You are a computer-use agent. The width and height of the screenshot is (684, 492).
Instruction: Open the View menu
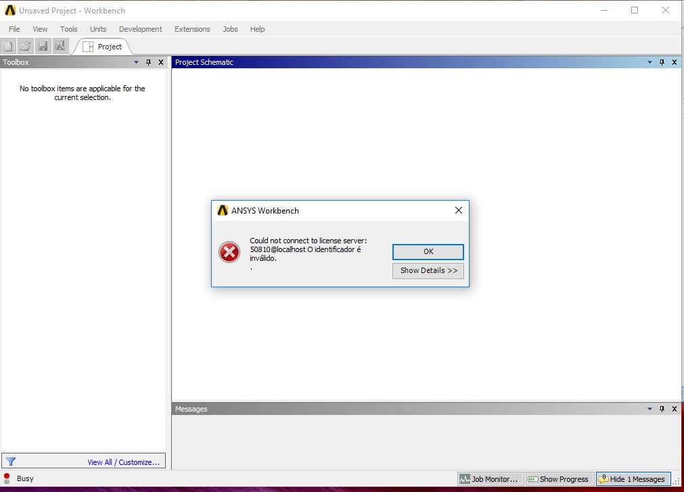click(40, 29)
